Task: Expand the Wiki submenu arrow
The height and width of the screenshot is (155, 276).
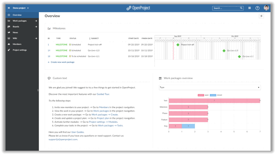Action: pyautogui.click(x=36, y=38)
